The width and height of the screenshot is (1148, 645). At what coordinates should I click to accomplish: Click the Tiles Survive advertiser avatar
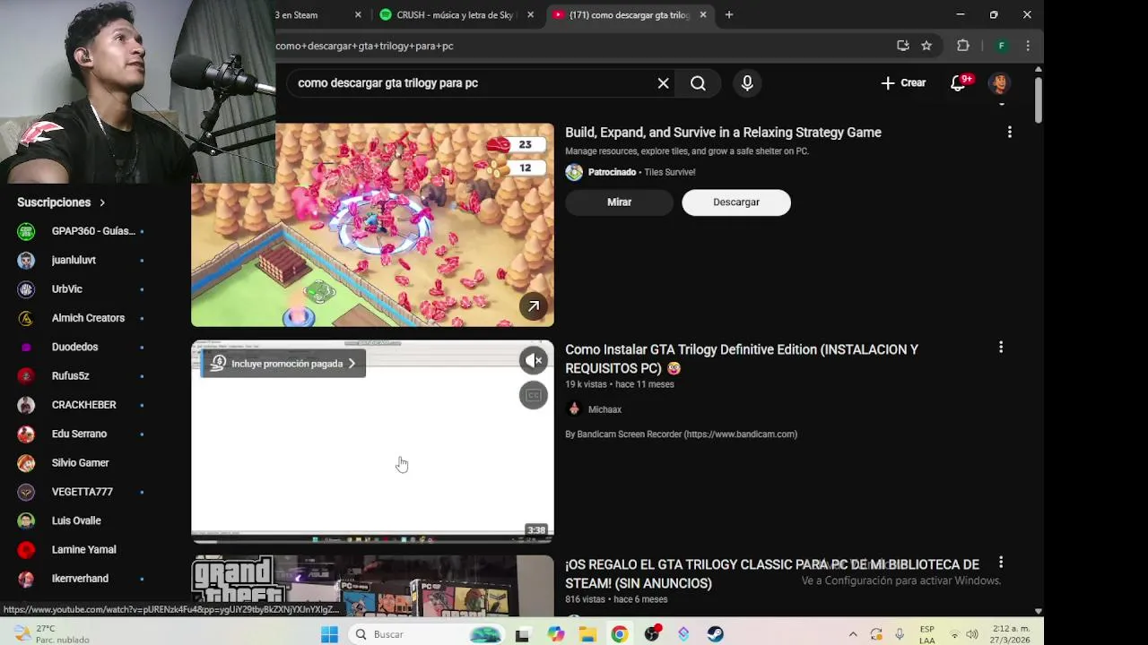click(x=574, y=172)
